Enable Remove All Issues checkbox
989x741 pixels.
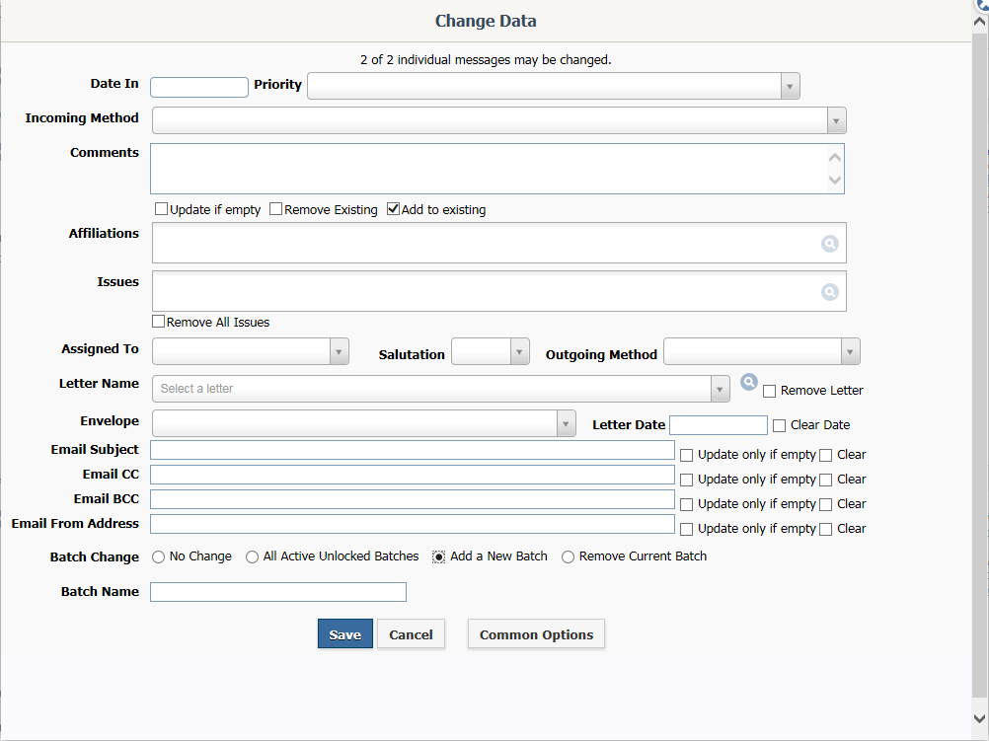coord(158,322)
